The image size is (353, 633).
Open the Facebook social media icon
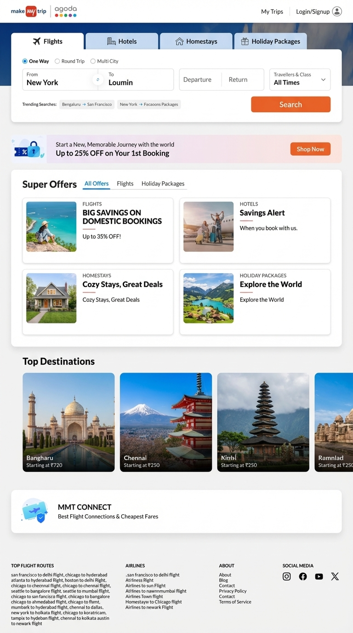[x=303, y=576]
